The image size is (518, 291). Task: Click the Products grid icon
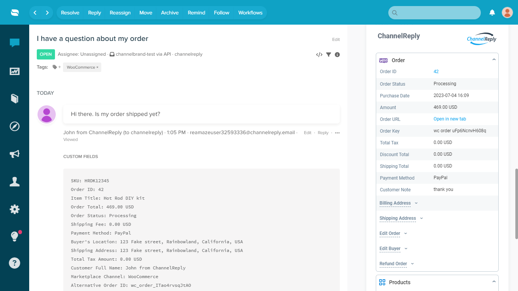[x=382, y=282]
